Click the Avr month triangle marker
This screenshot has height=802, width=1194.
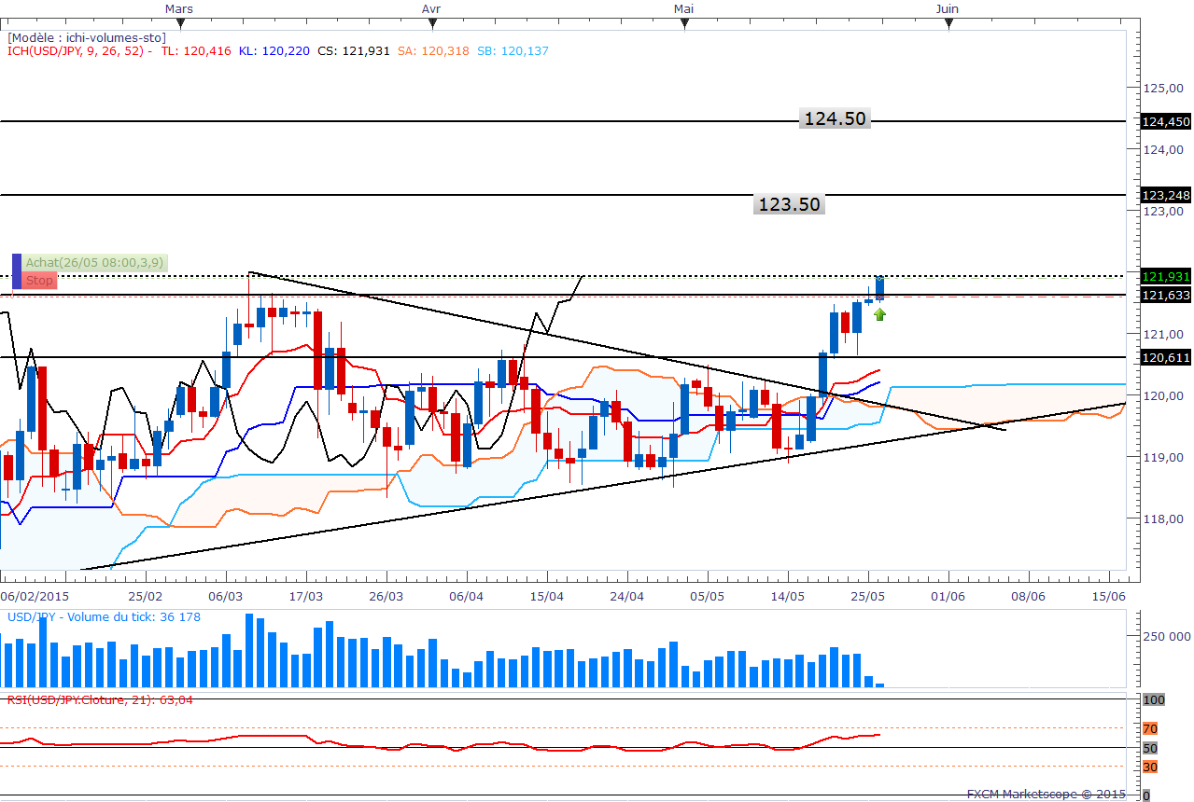coord(430,24)
